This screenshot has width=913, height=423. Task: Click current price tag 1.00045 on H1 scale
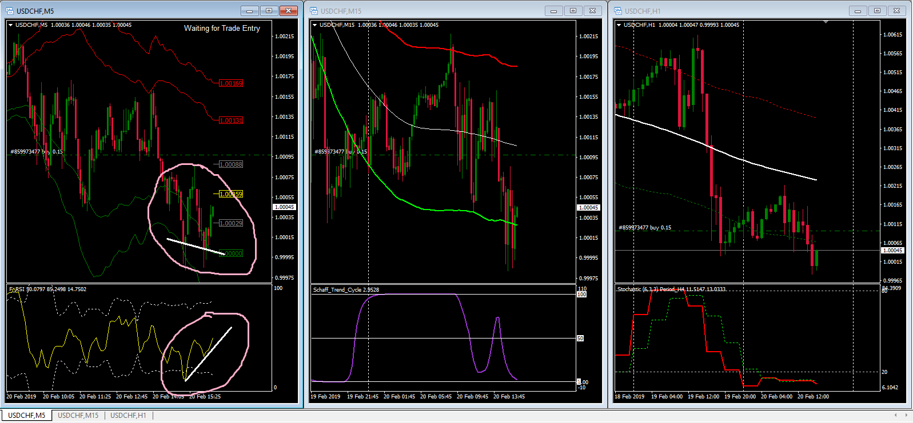pos(892,251)
